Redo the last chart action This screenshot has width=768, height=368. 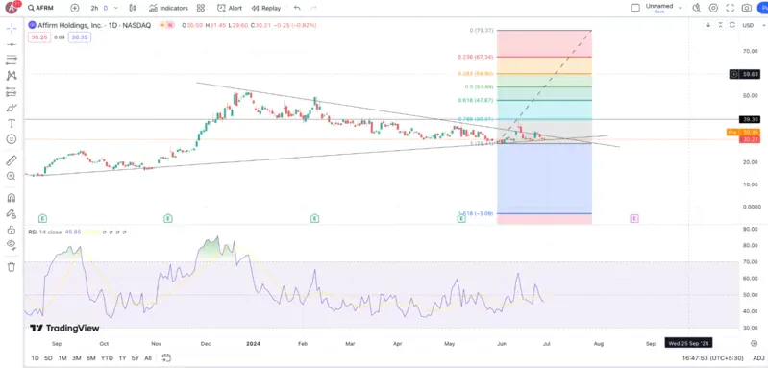pyautogui.click(x=313, y=8)
